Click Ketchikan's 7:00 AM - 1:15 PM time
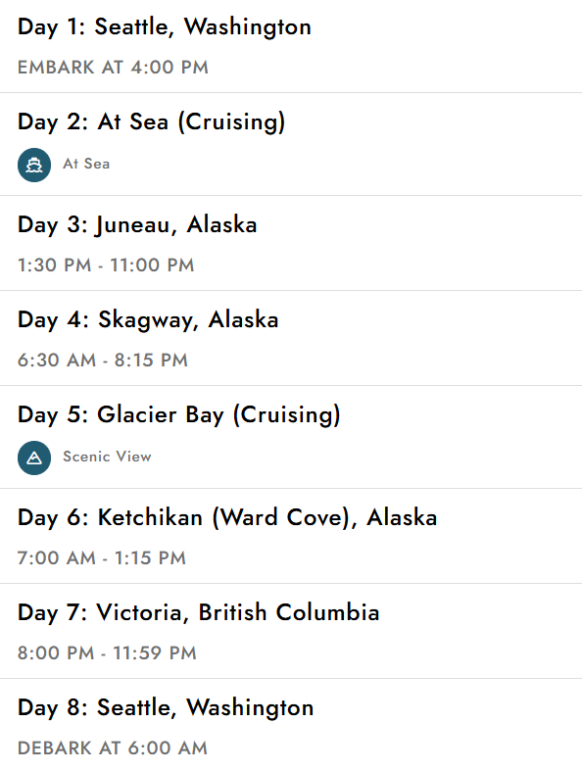 point(102,558)
